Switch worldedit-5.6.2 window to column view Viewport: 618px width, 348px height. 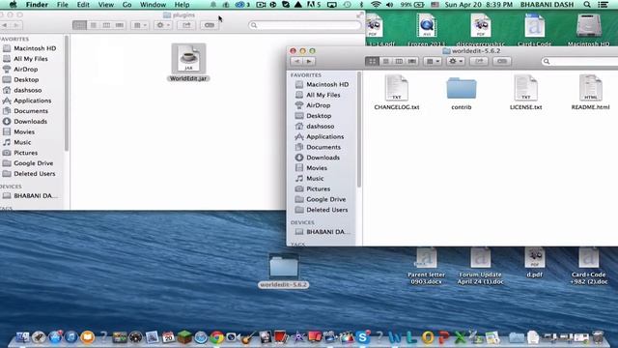pyautogui.click(x=399, y=62)
